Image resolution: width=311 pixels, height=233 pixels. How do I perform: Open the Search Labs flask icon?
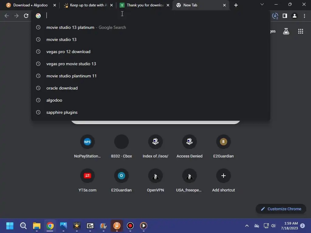click(286, 31)
